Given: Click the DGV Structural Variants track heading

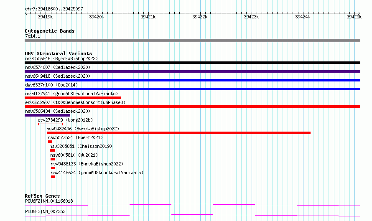Looking at the screenshot, I should click(59, 53).
